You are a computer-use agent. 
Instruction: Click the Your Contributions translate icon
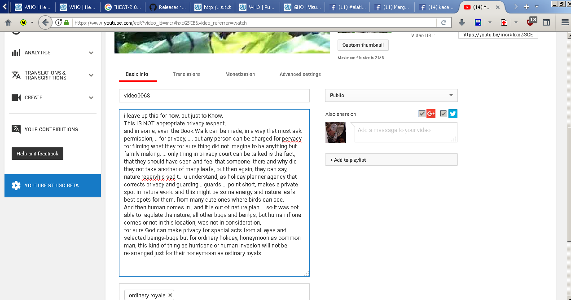coord(16,129)
